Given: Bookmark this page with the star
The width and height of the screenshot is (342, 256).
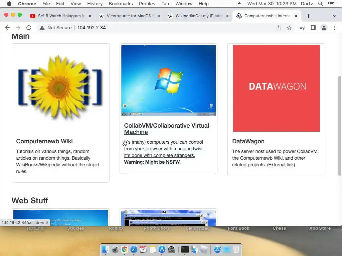Looking at the screenshot, I should point(289,28).
